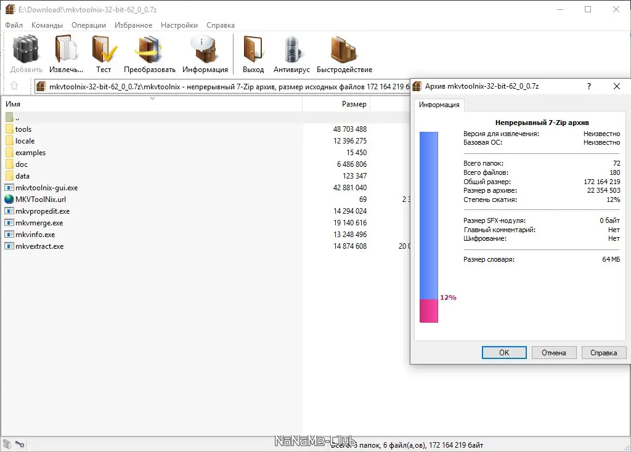The height and width of the screenshot is (452, 631).
Task: Open the Настройки menu
Action: tap(179, 25)
